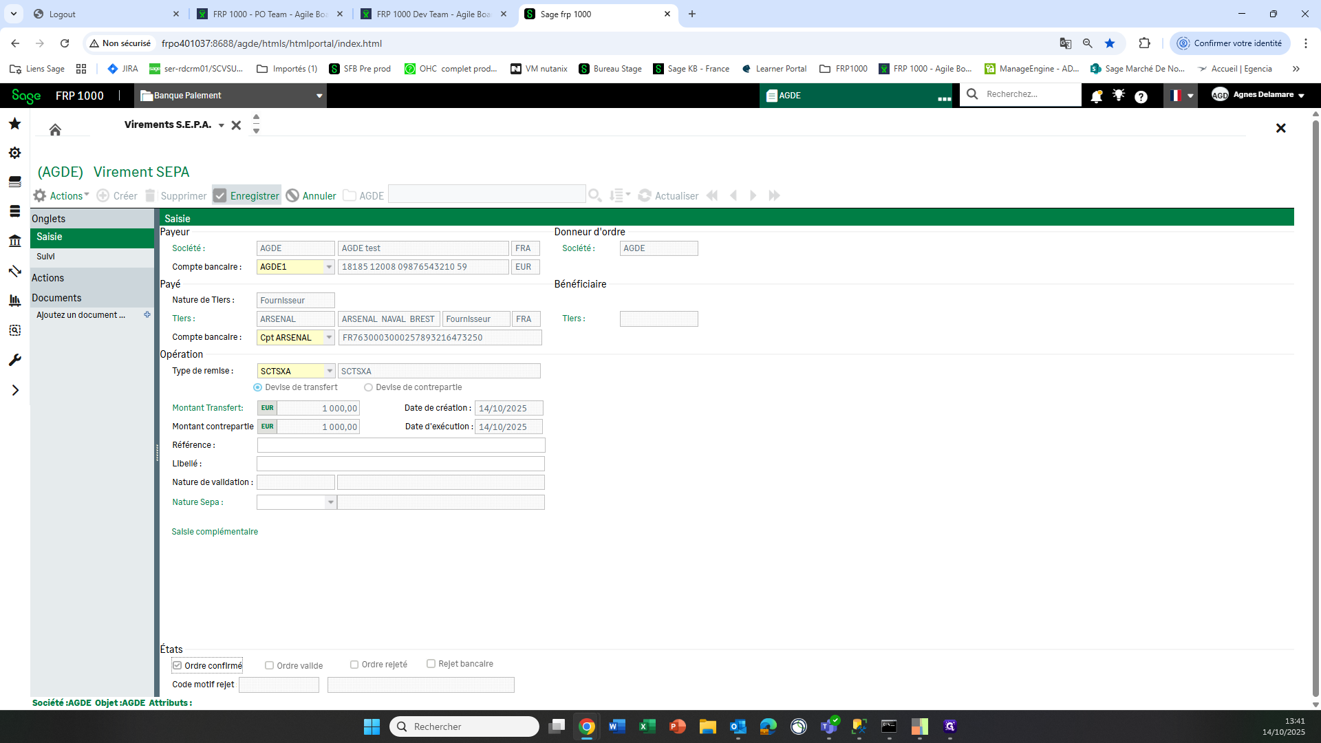
Task: Open the favorites star in left sidebar
Action: click(x=14, y=124)
